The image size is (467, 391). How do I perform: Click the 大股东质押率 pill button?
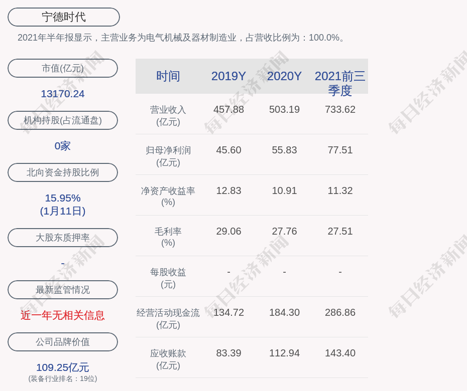[63, 238]
